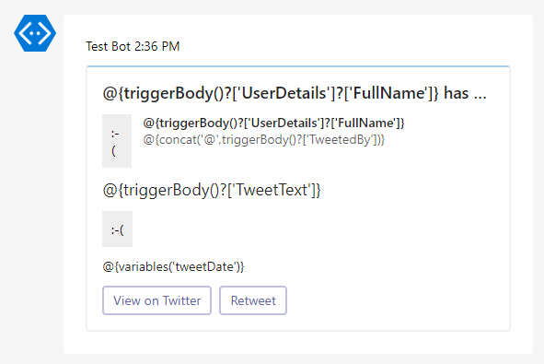Click the 2:36 PM message timestamp
Image resolution: width=544 pixels, height=364 pixels.
[156, 46]
